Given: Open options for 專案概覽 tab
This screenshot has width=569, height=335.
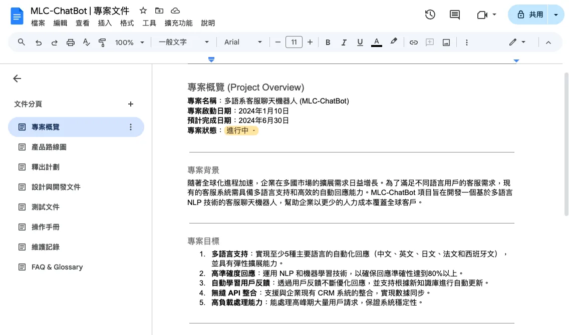Looking at the screenshot, I should point(131,127).
